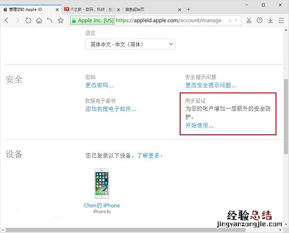
Task: Open the address bar star dropdown arrow
Action: pos(236,20)
